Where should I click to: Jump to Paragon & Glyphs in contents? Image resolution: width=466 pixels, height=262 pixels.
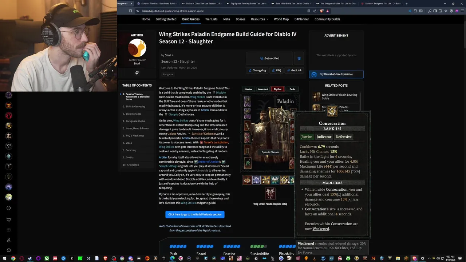135,121
